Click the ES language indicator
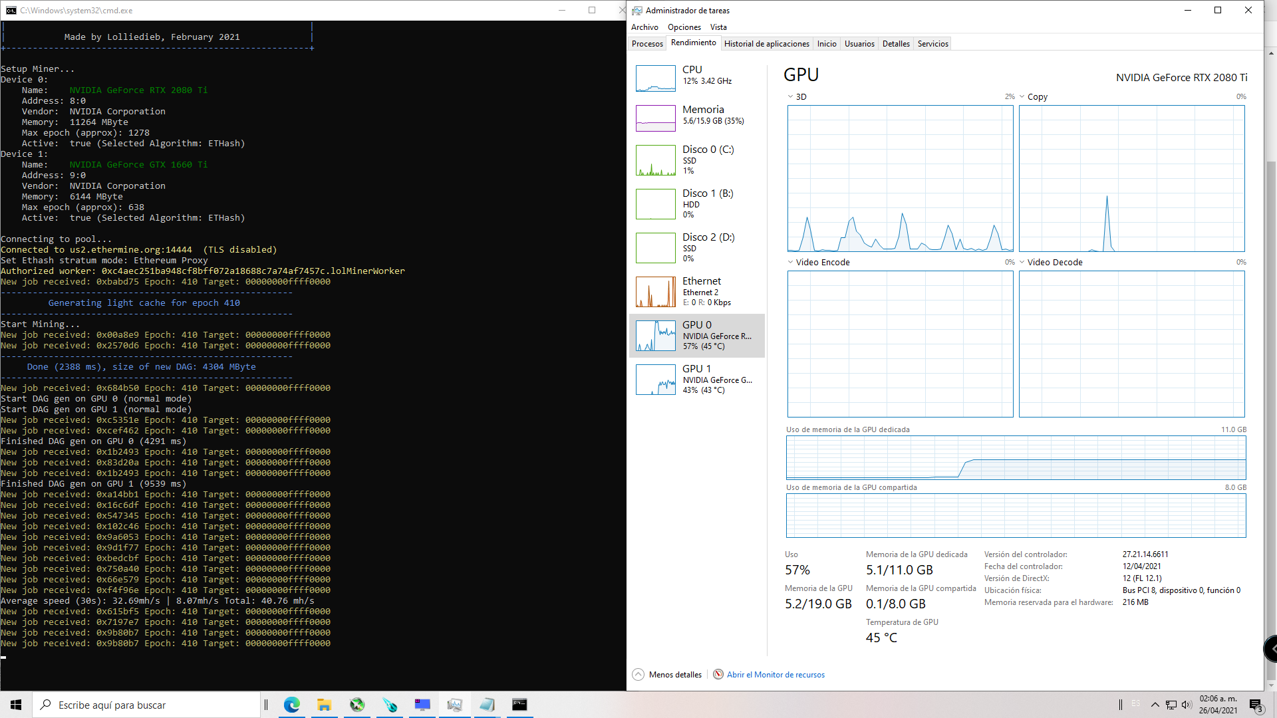1277x718 pixels. [x=1135, y=703]
